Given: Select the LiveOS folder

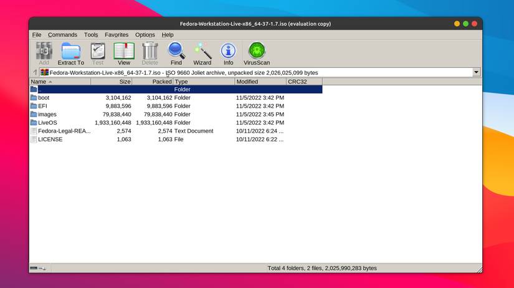Looking at the screenshot, I should pyautogui.click(x=47, y=123).
